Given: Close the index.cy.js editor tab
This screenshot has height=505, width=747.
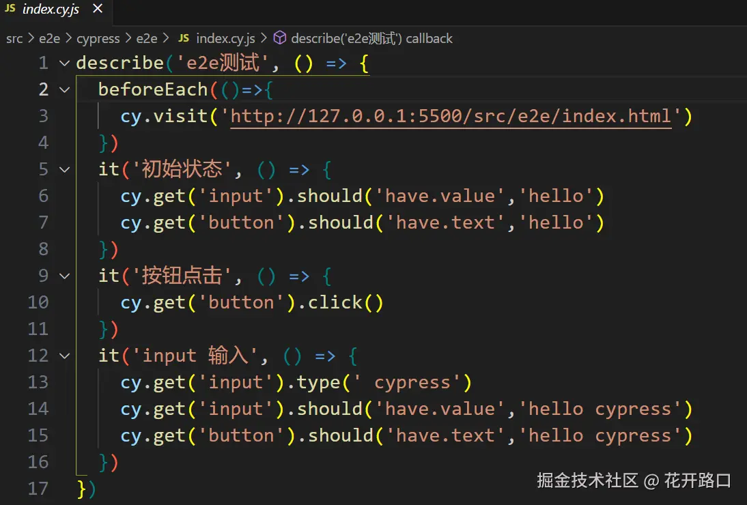Looking at the screenshot, I should coord(97,10).
